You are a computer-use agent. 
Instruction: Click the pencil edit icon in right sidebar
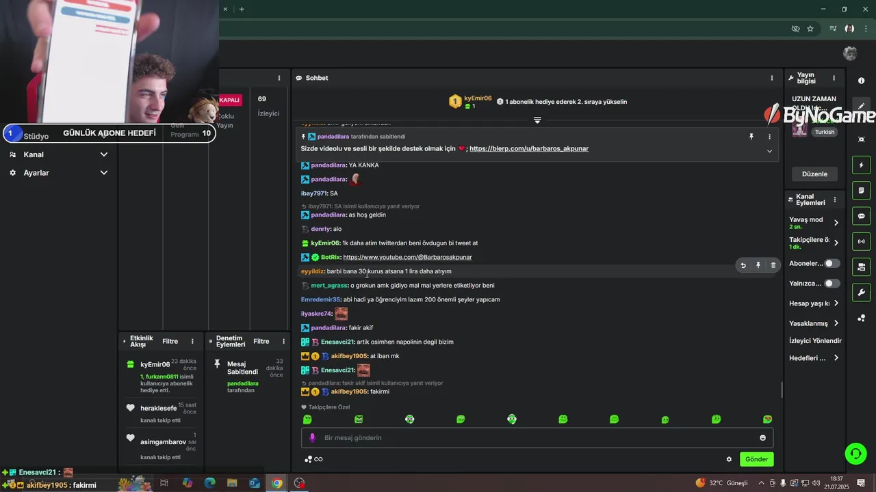coord(861,107)
